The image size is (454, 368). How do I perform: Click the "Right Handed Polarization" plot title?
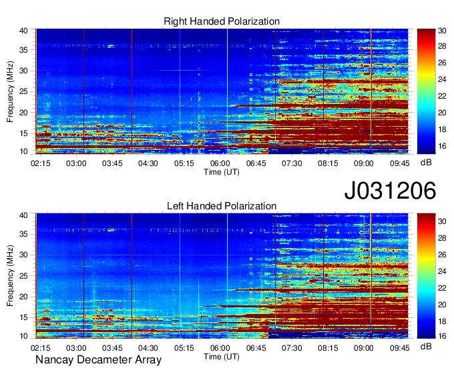[x=222, y=21]
